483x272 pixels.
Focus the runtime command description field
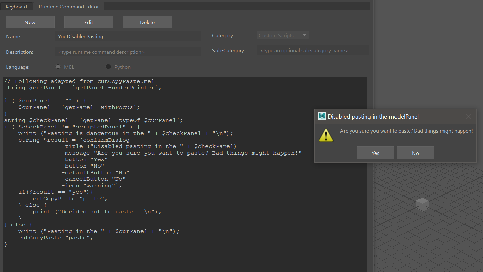point(128,52)
